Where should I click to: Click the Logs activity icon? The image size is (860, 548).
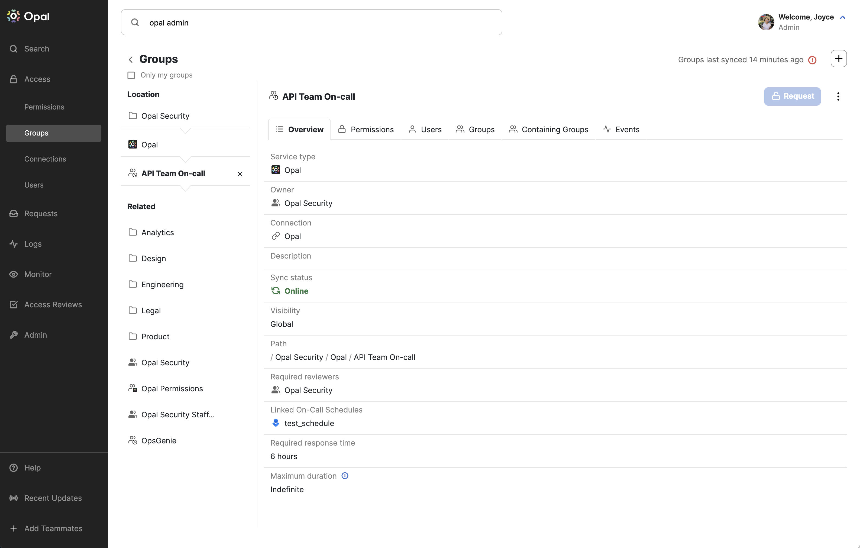tap(14, 244)
